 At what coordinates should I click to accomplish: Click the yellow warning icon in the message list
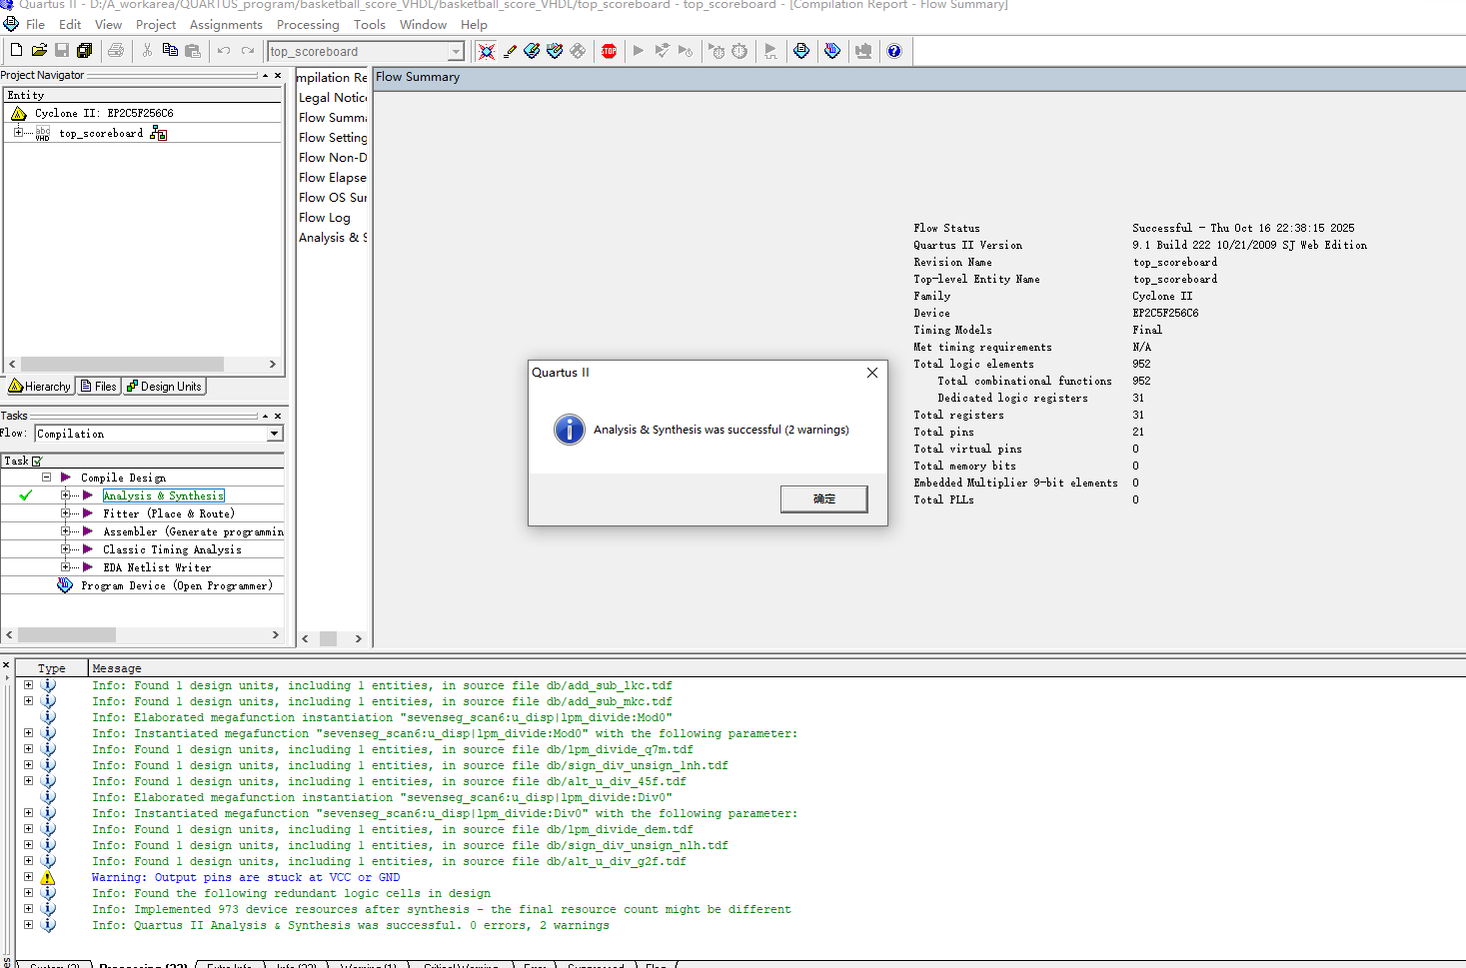pyautogui.click(x=47, y=877)
